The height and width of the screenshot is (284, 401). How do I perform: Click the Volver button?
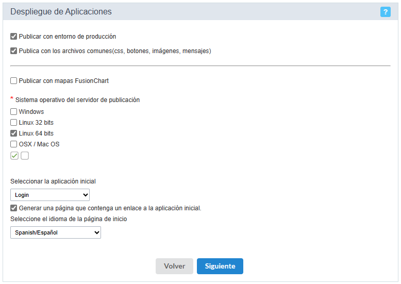click(174, 266)
